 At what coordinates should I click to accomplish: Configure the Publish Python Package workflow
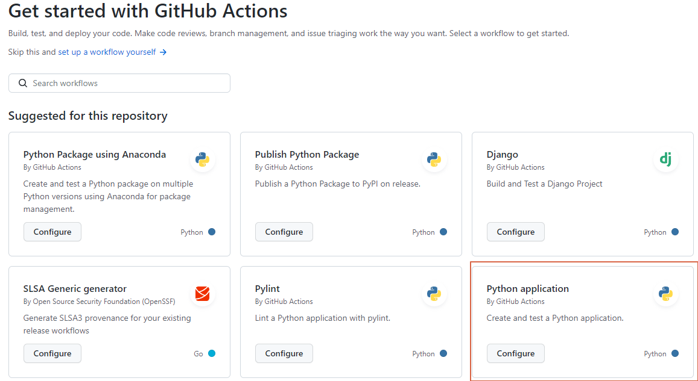[284, 232]
